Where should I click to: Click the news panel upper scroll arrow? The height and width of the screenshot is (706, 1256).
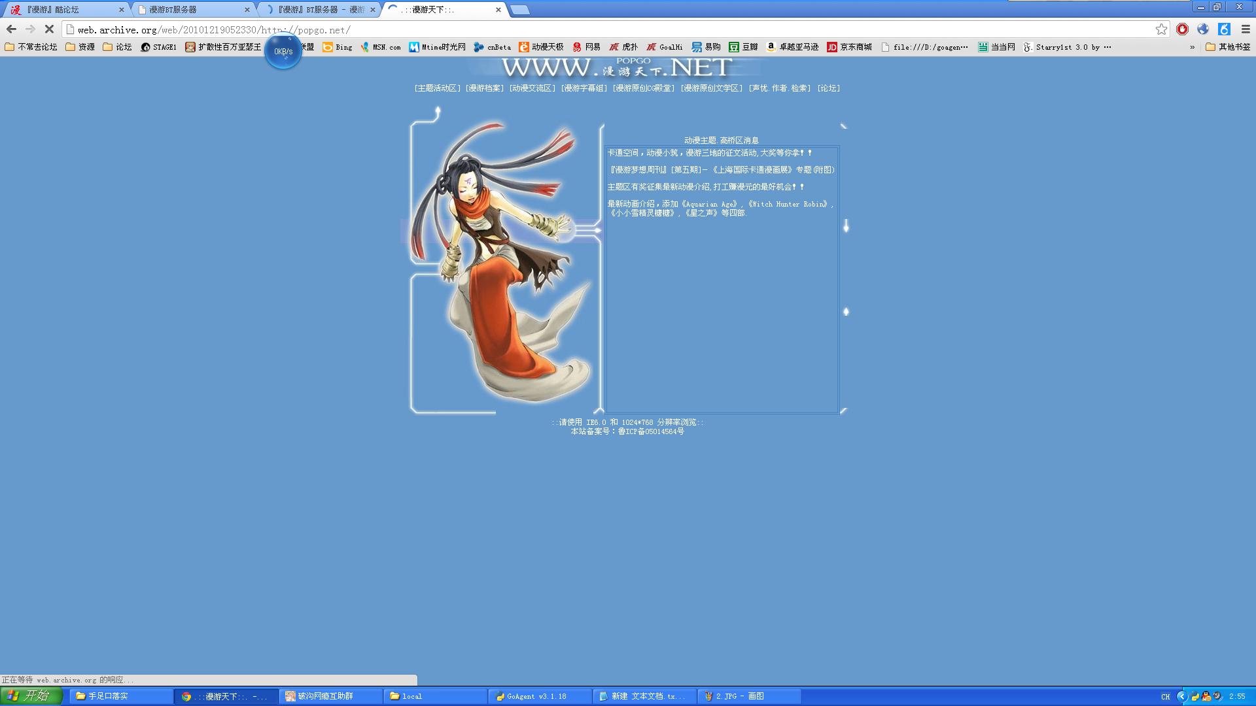click(x=846, y=226)
